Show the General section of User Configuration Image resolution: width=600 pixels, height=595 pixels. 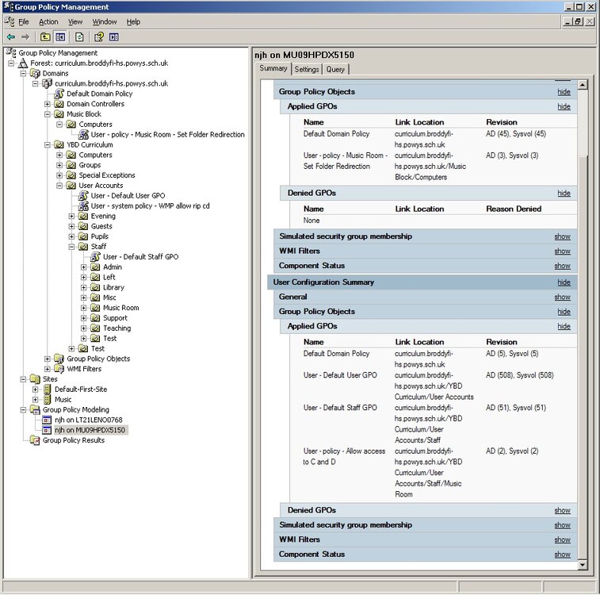pyautogui.click(x=562, y=297)
